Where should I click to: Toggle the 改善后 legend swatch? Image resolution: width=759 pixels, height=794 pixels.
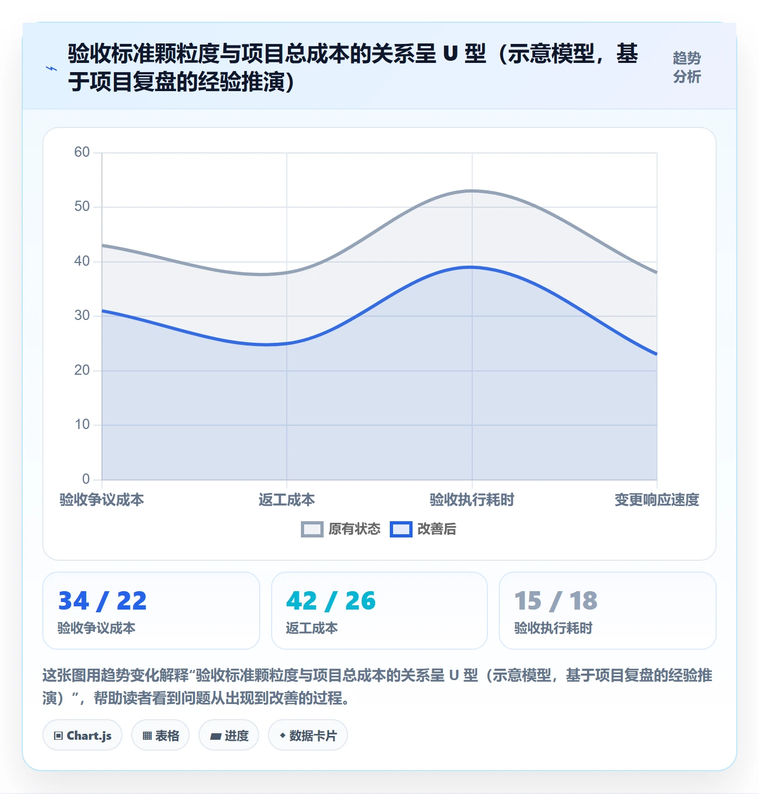click(x=401, y=529)
